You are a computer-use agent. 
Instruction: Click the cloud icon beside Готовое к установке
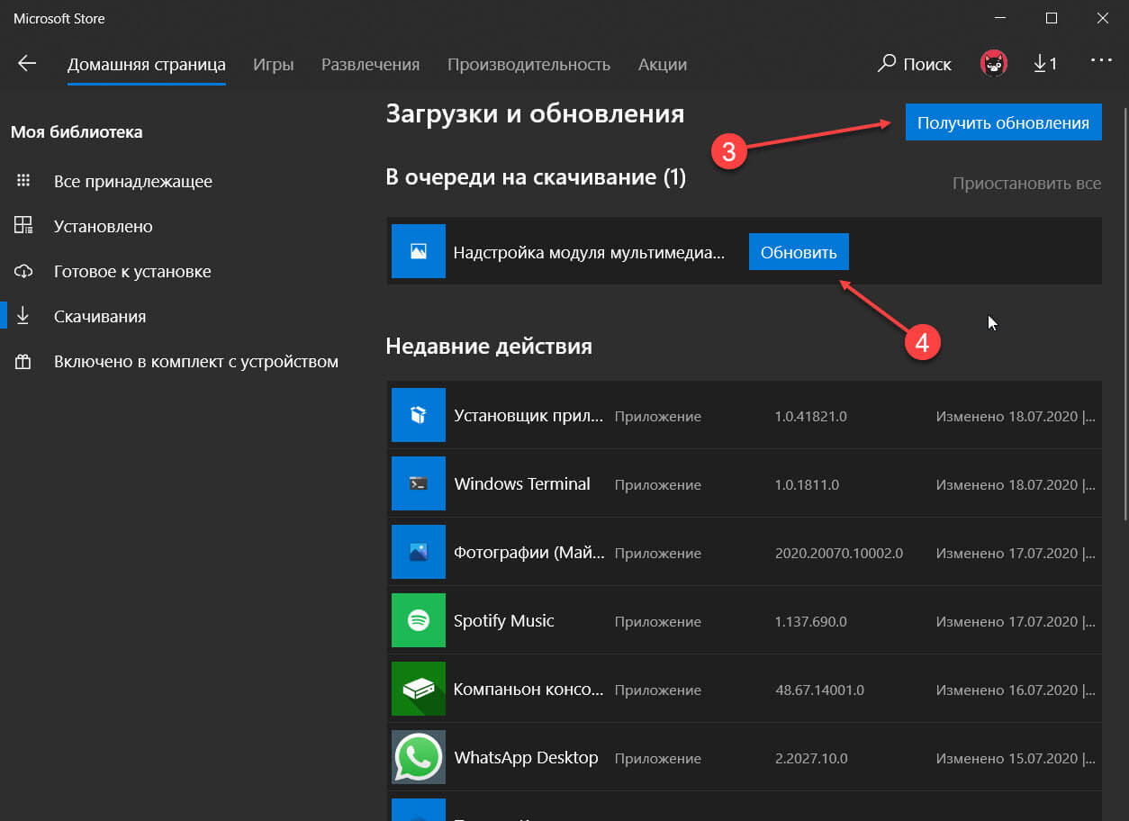pyautogui.click(x=23, y=271)
